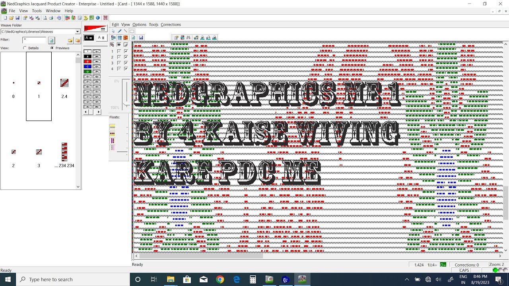Open the main View menu beside File
The height and width of the screenshot is (286, 509).
click(x=23, y=11)
